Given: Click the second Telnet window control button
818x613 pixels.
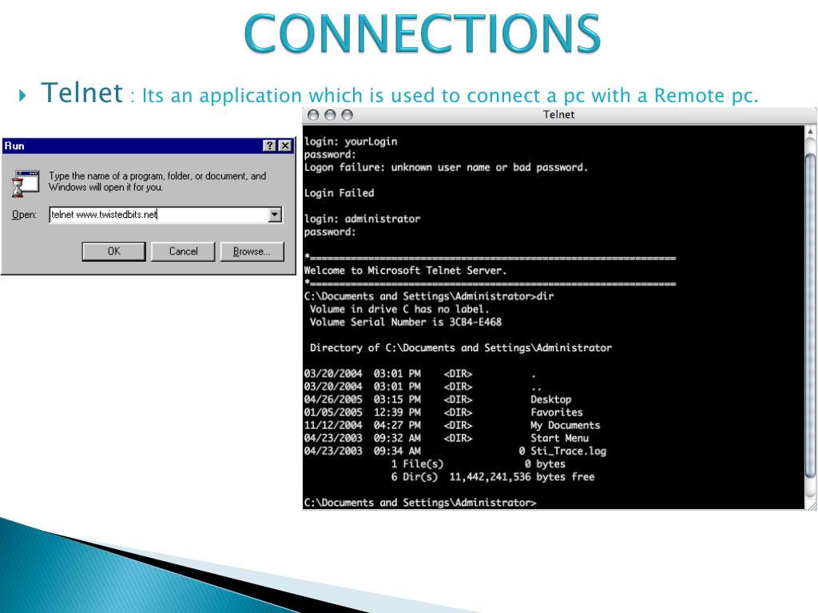Looking at the screenshot, I should (330, 115).
